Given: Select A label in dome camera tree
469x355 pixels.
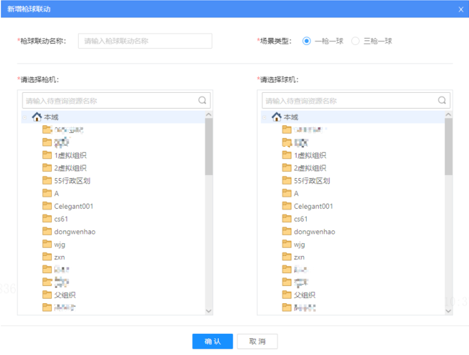Looking at the screenshot, I should coord(296,194).
